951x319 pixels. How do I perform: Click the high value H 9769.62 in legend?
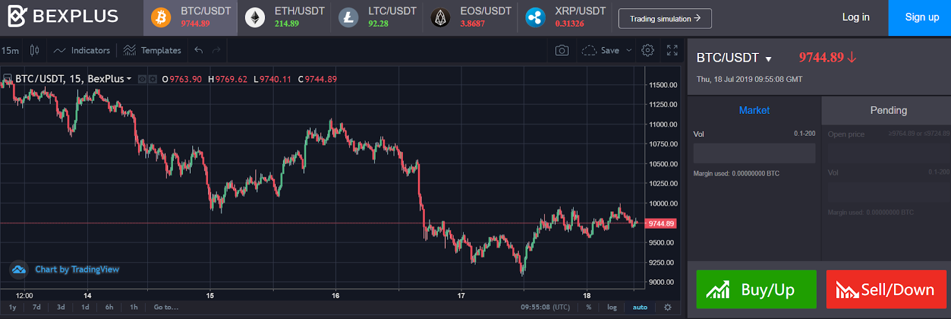[x=228, y=79]
